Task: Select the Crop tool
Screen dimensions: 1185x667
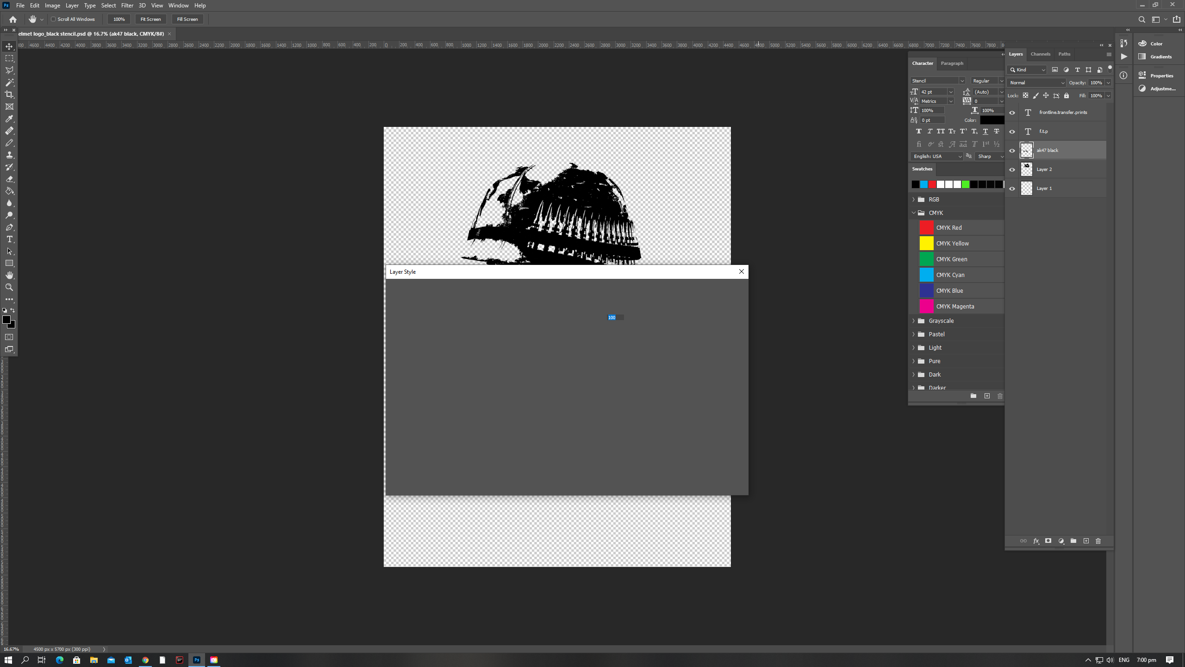Action: pos(9,94)
